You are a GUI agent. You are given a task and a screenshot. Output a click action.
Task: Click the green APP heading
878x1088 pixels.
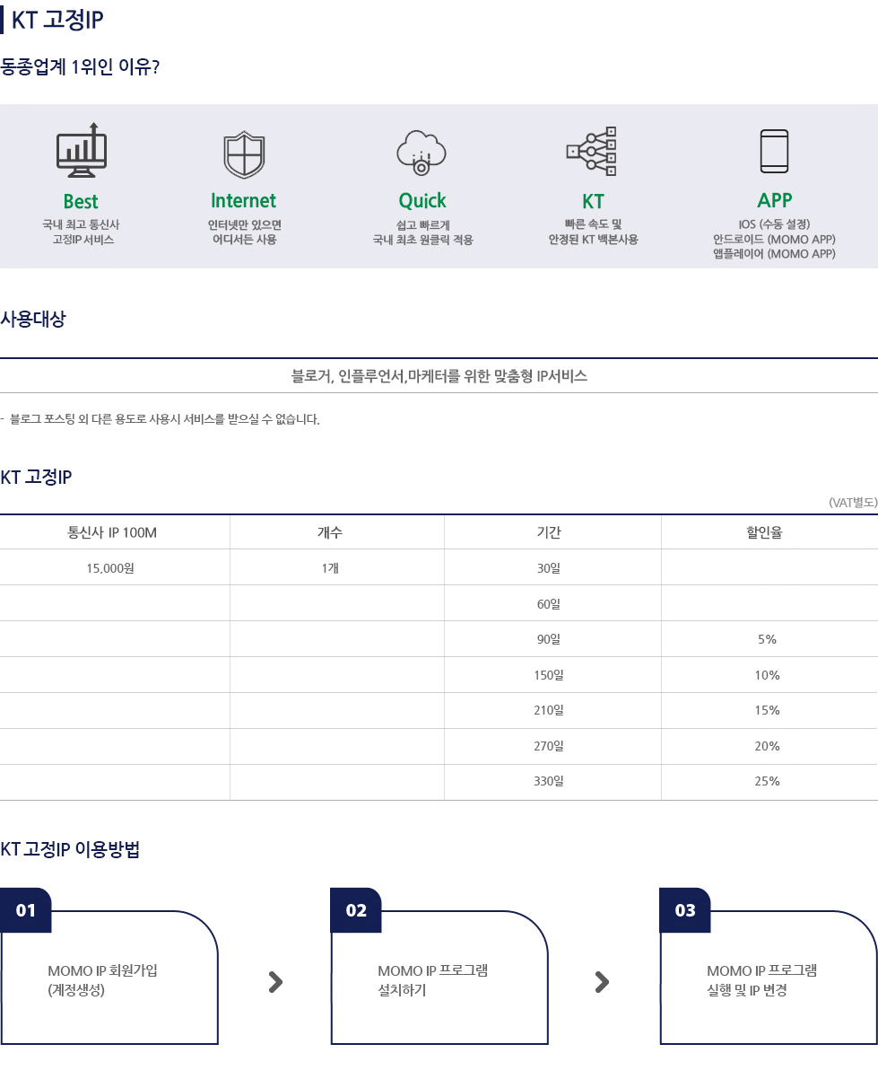coord(774,199)
